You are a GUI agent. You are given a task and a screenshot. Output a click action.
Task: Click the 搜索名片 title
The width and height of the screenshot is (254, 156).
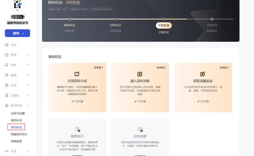pos(77,136)
